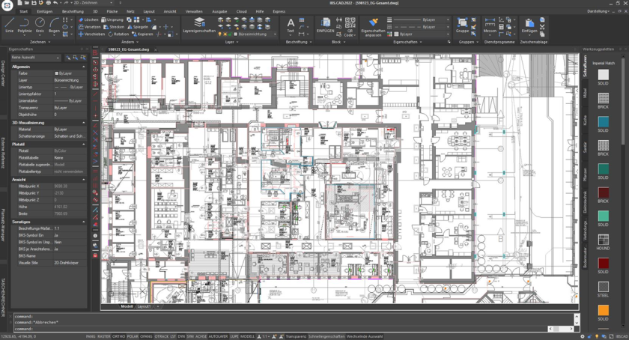The width and height of the screenshot is (629, 340).
Task: Click the calculator icon in Dienstprogramme
Action: [501, 26]
